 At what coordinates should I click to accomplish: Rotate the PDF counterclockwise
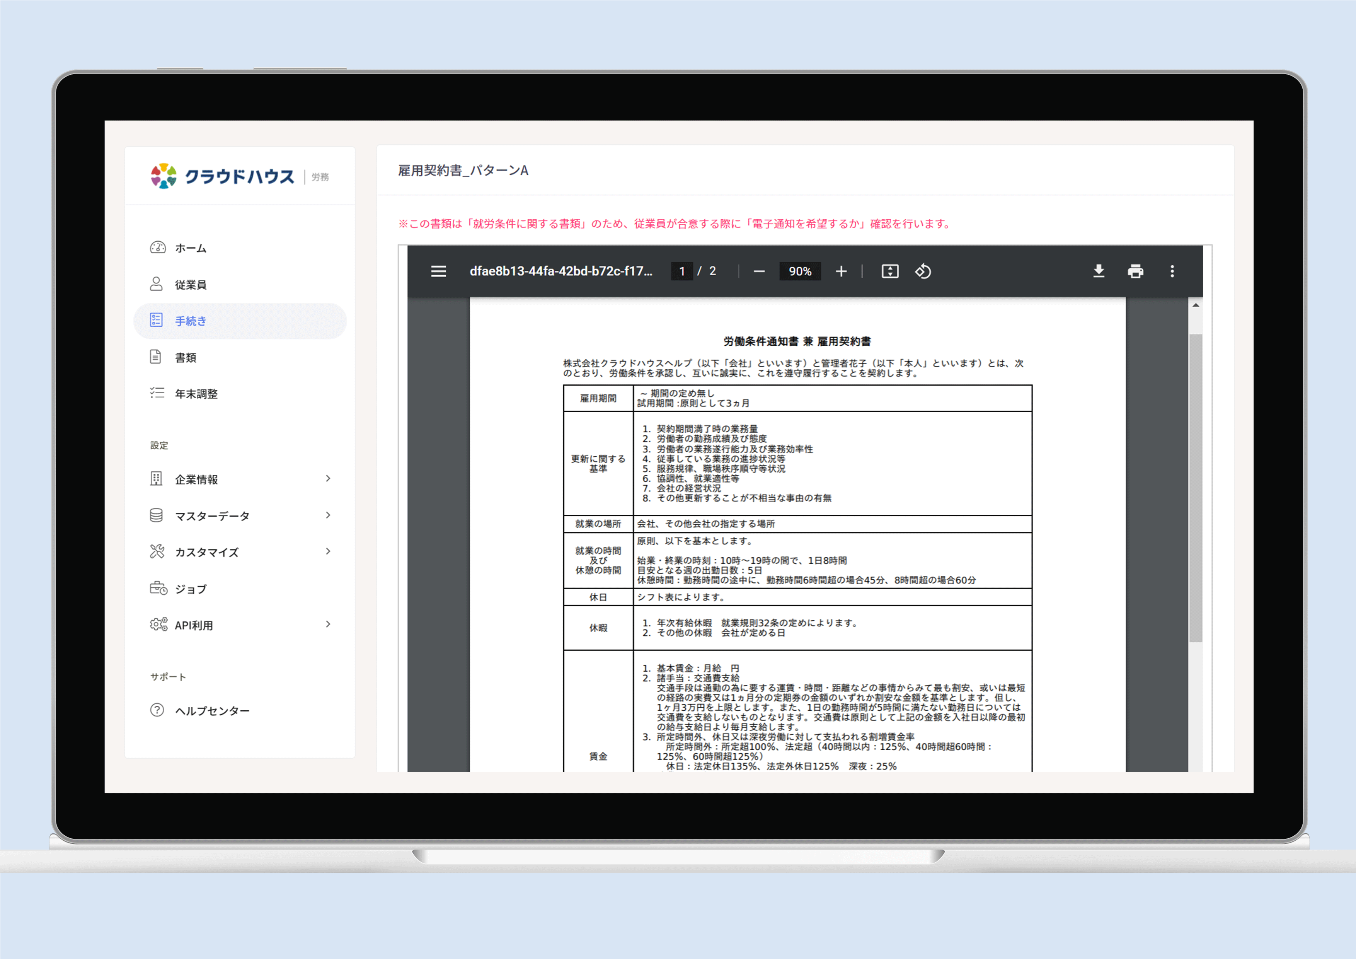click(923, 271)
